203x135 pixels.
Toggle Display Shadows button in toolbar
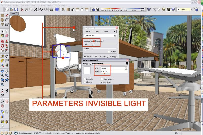tap(98, 9)
